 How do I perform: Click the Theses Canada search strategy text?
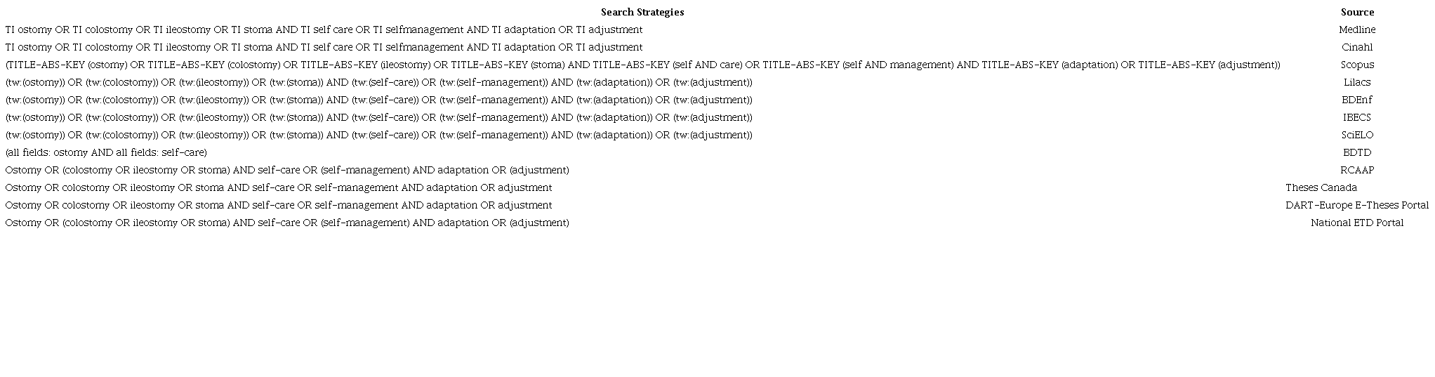pos(279,187)
